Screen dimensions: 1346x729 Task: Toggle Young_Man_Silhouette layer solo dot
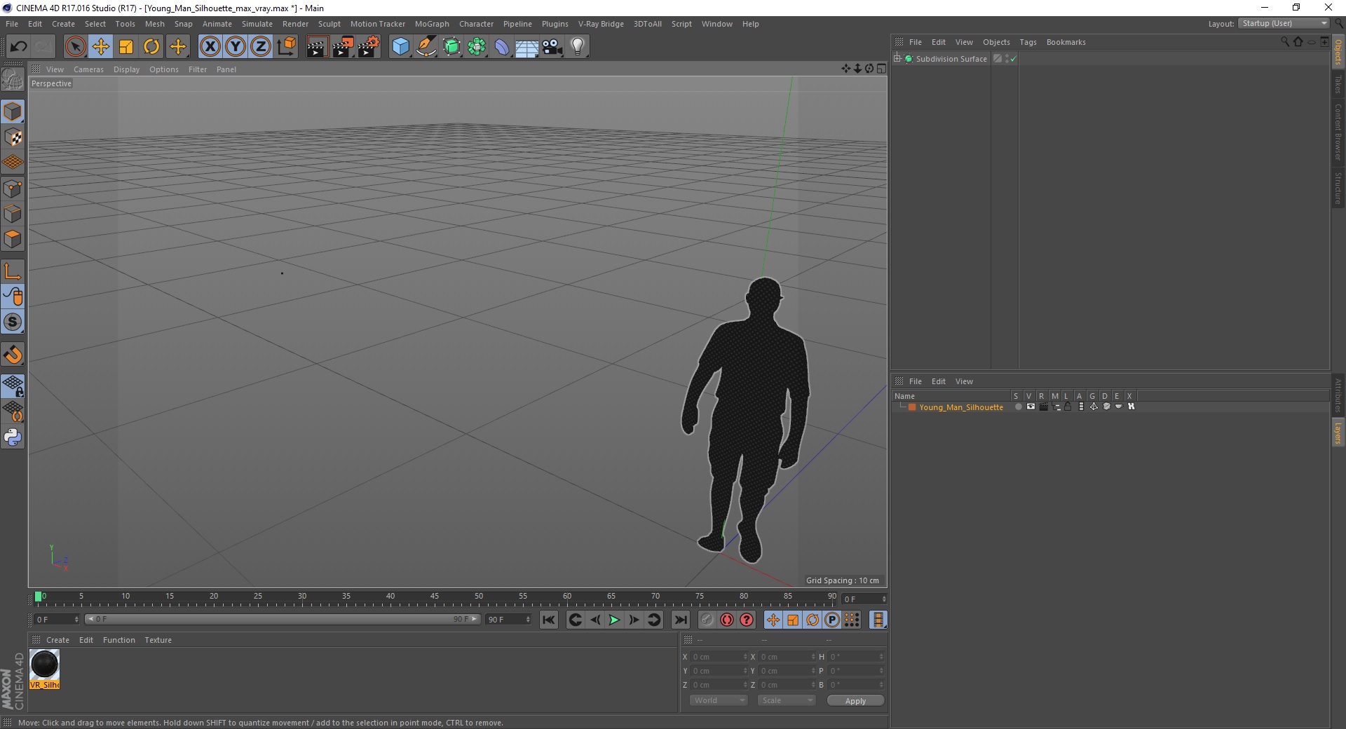(1018, 407)
